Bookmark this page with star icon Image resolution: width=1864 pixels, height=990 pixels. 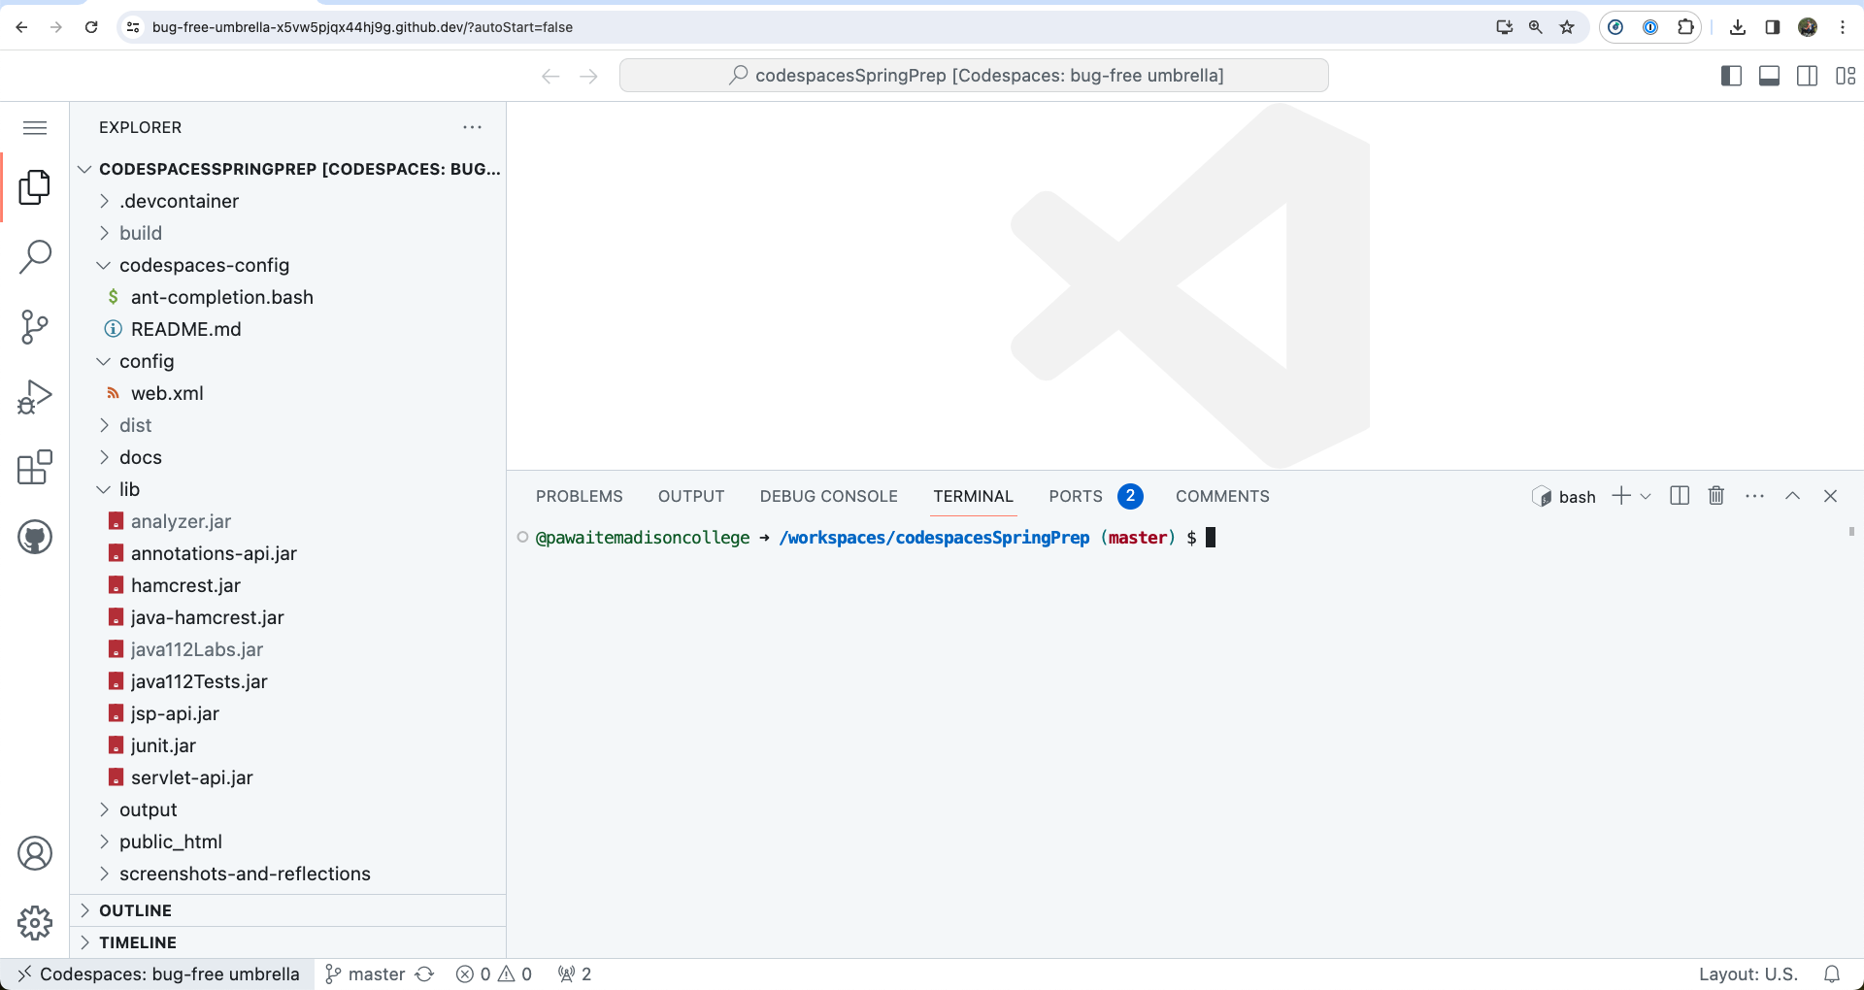coord(1567,27)
